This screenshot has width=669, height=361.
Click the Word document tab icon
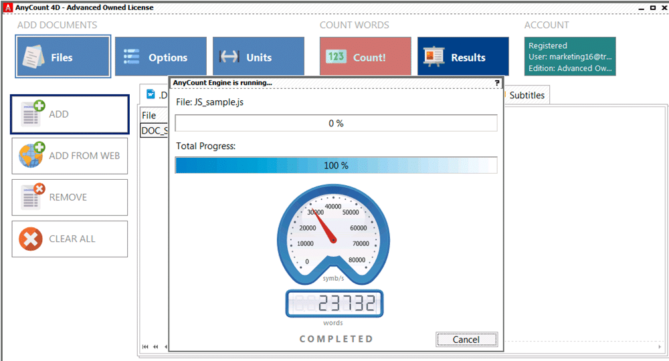point(151,94)
